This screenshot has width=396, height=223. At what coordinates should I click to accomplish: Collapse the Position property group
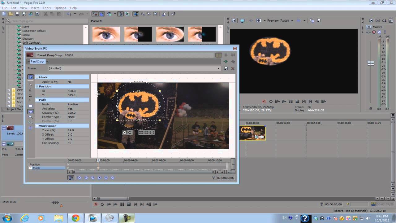[37, 86]
